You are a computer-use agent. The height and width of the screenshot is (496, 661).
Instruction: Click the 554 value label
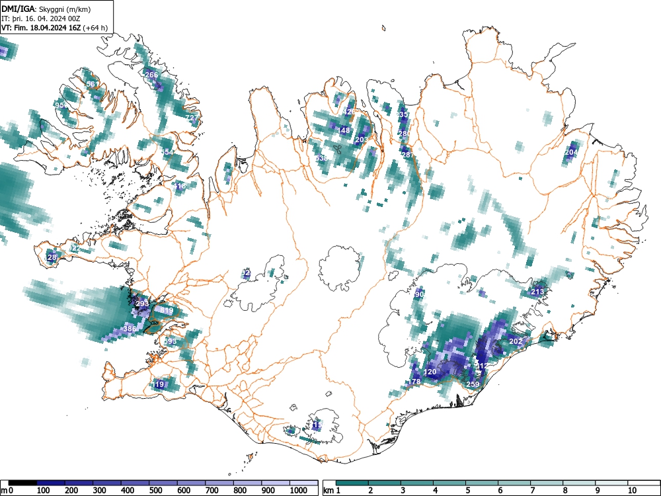pyautogui.click(x=167, y=152)
